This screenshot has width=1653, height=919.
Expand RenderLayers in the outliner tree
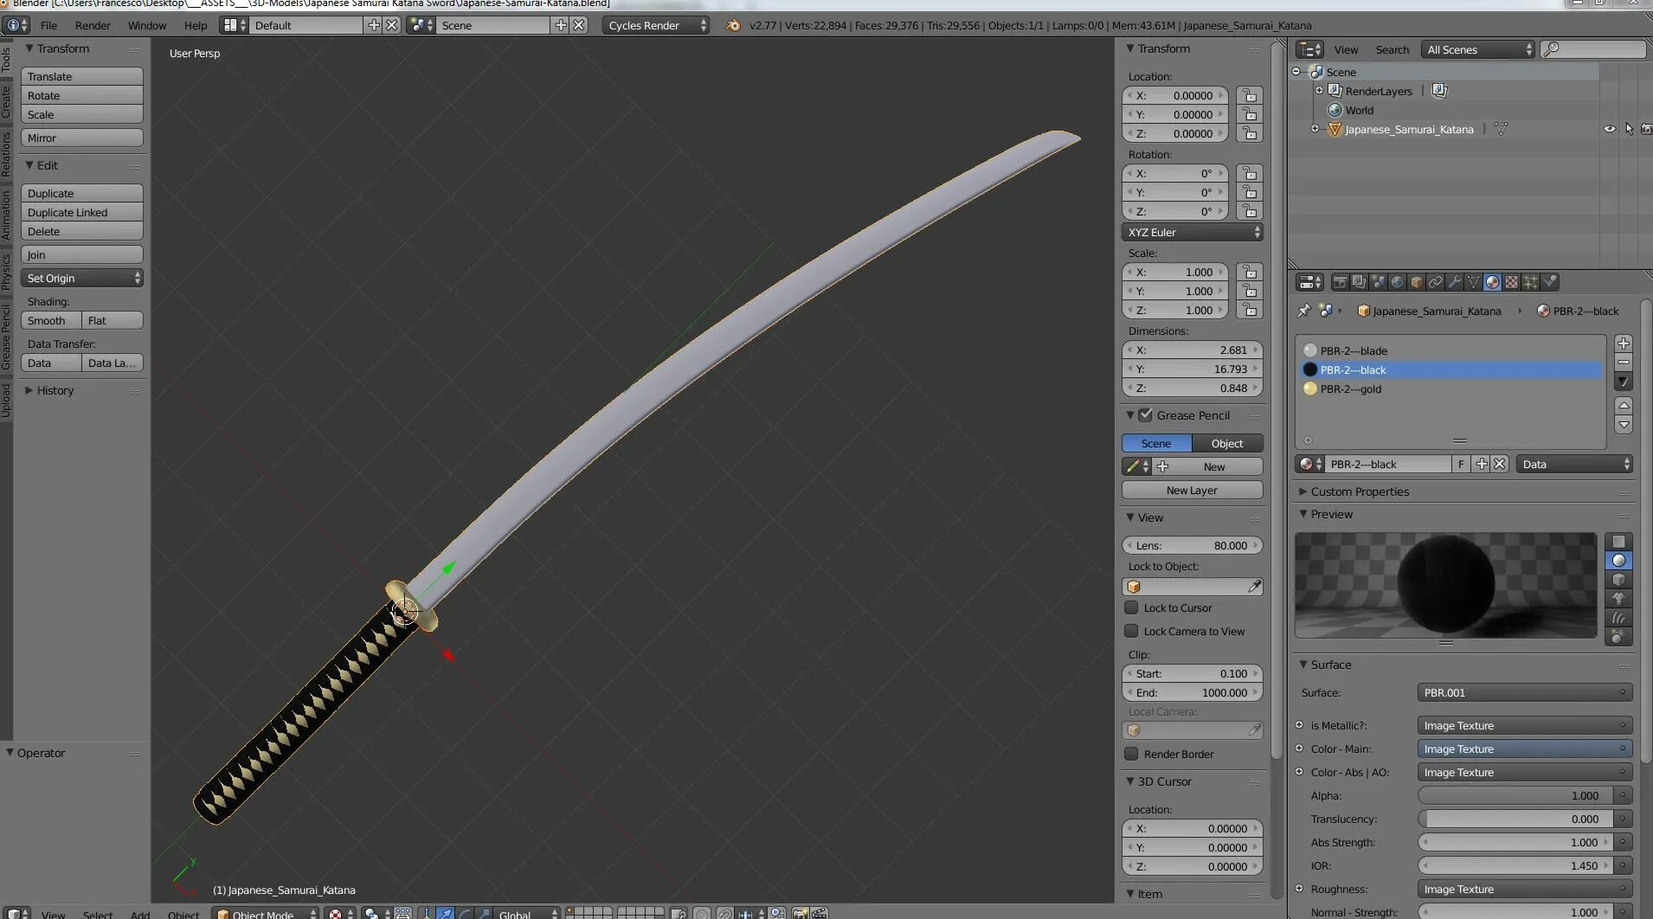tap(1319, 91)
